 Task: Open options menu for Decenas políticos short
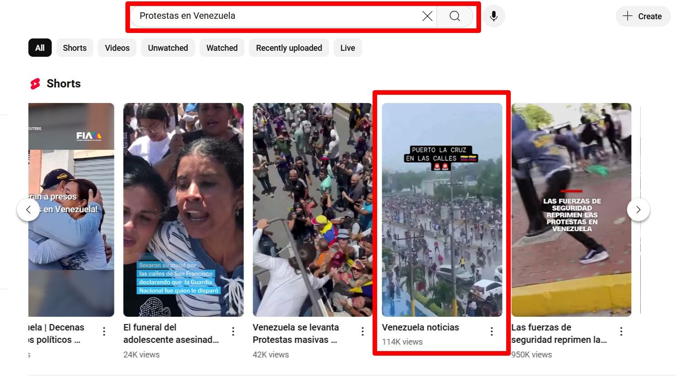pos(104,331)
